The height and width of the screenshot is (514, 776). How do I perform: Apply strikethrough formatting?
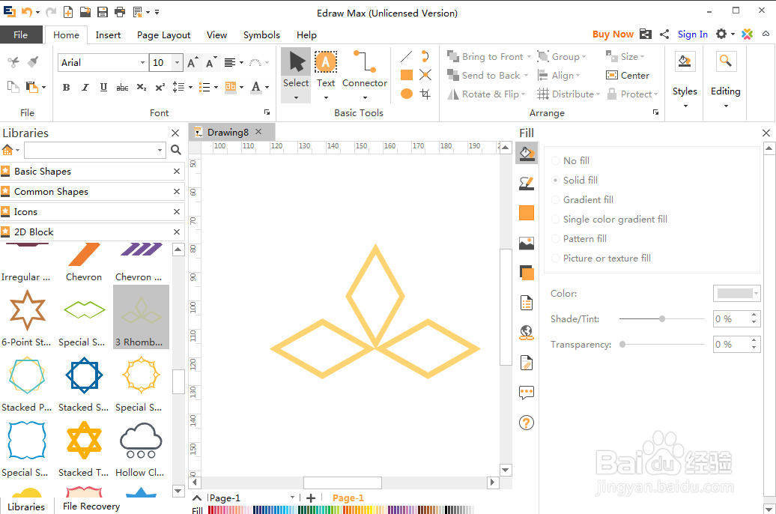(x=122, y=88)
